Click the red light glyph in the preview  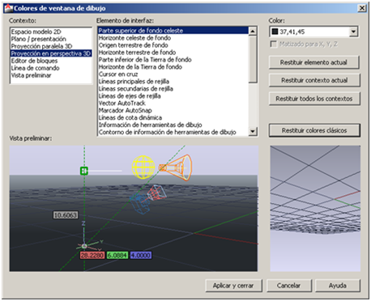tap(156, 193)
